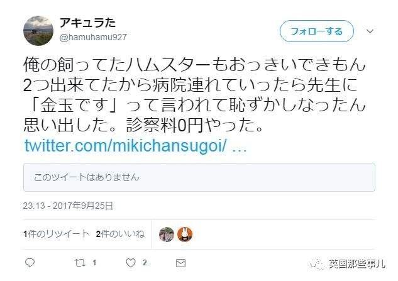
Task: Click the unavailable quoted tweet box
Action: tap(199, 177)
